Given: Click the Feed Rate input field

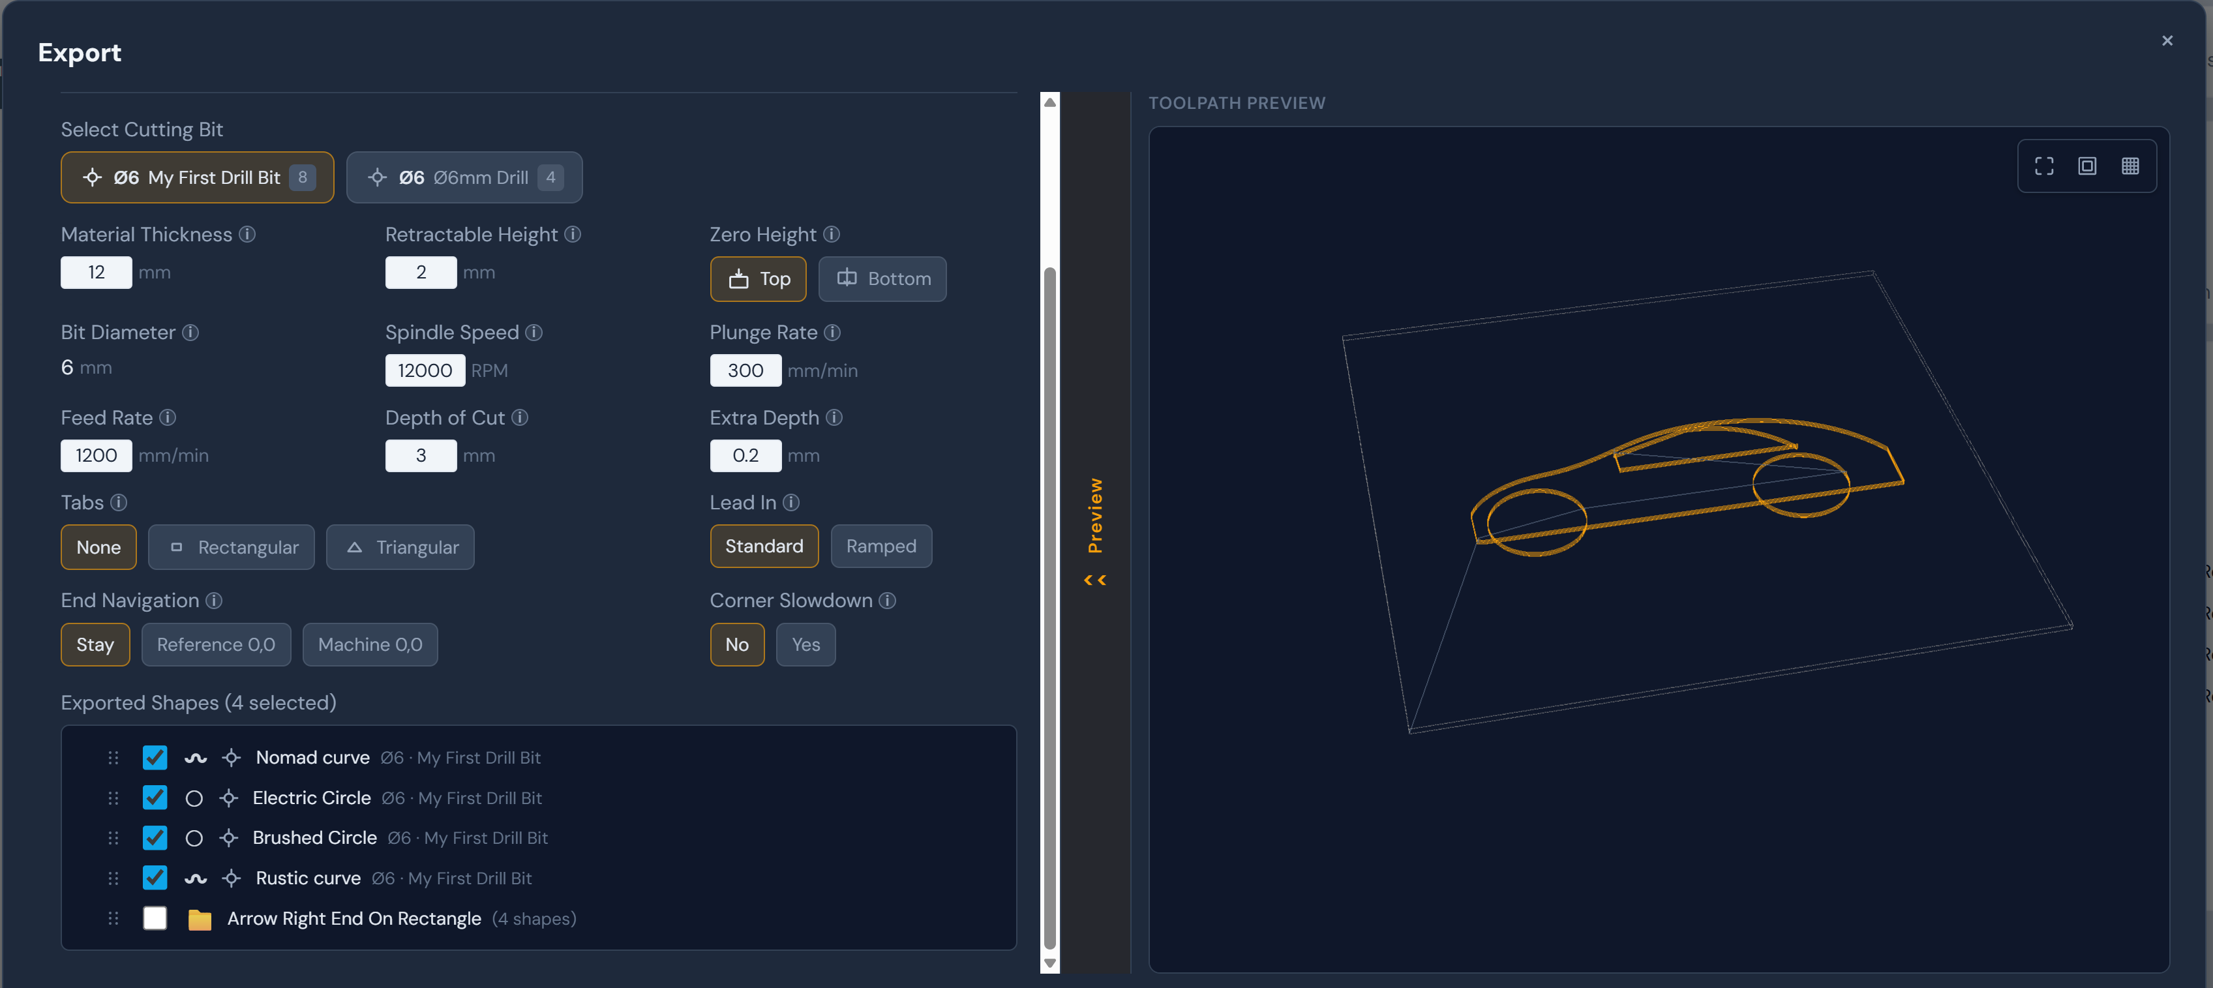Looking at the screenshot, I should pos(97,455).
